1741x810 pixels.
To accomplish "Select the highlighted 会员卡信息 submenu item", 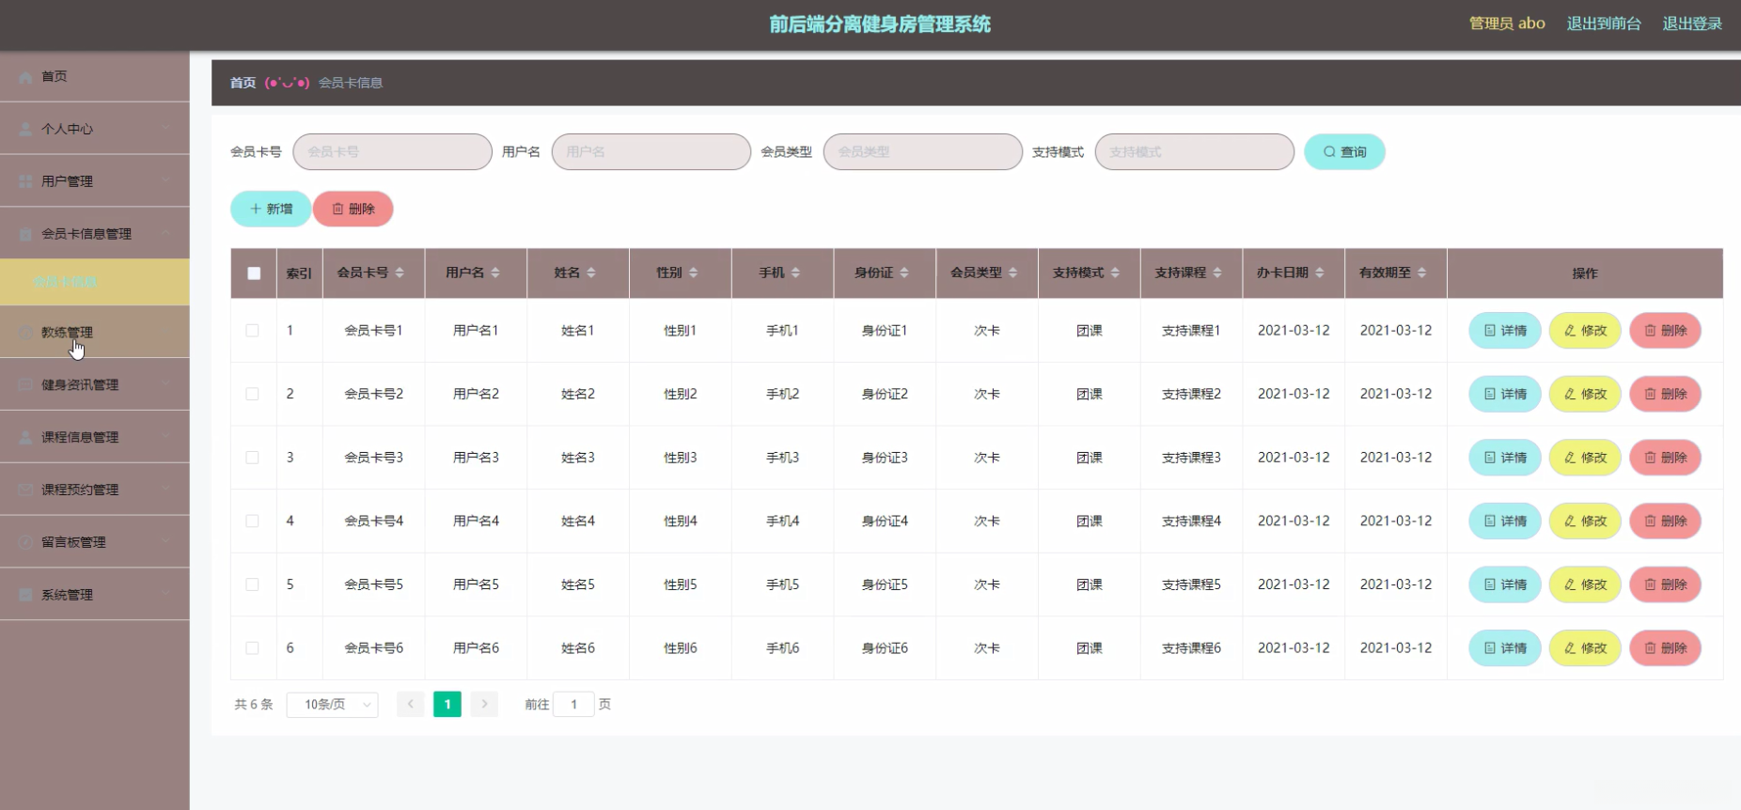I will (94, 282).
